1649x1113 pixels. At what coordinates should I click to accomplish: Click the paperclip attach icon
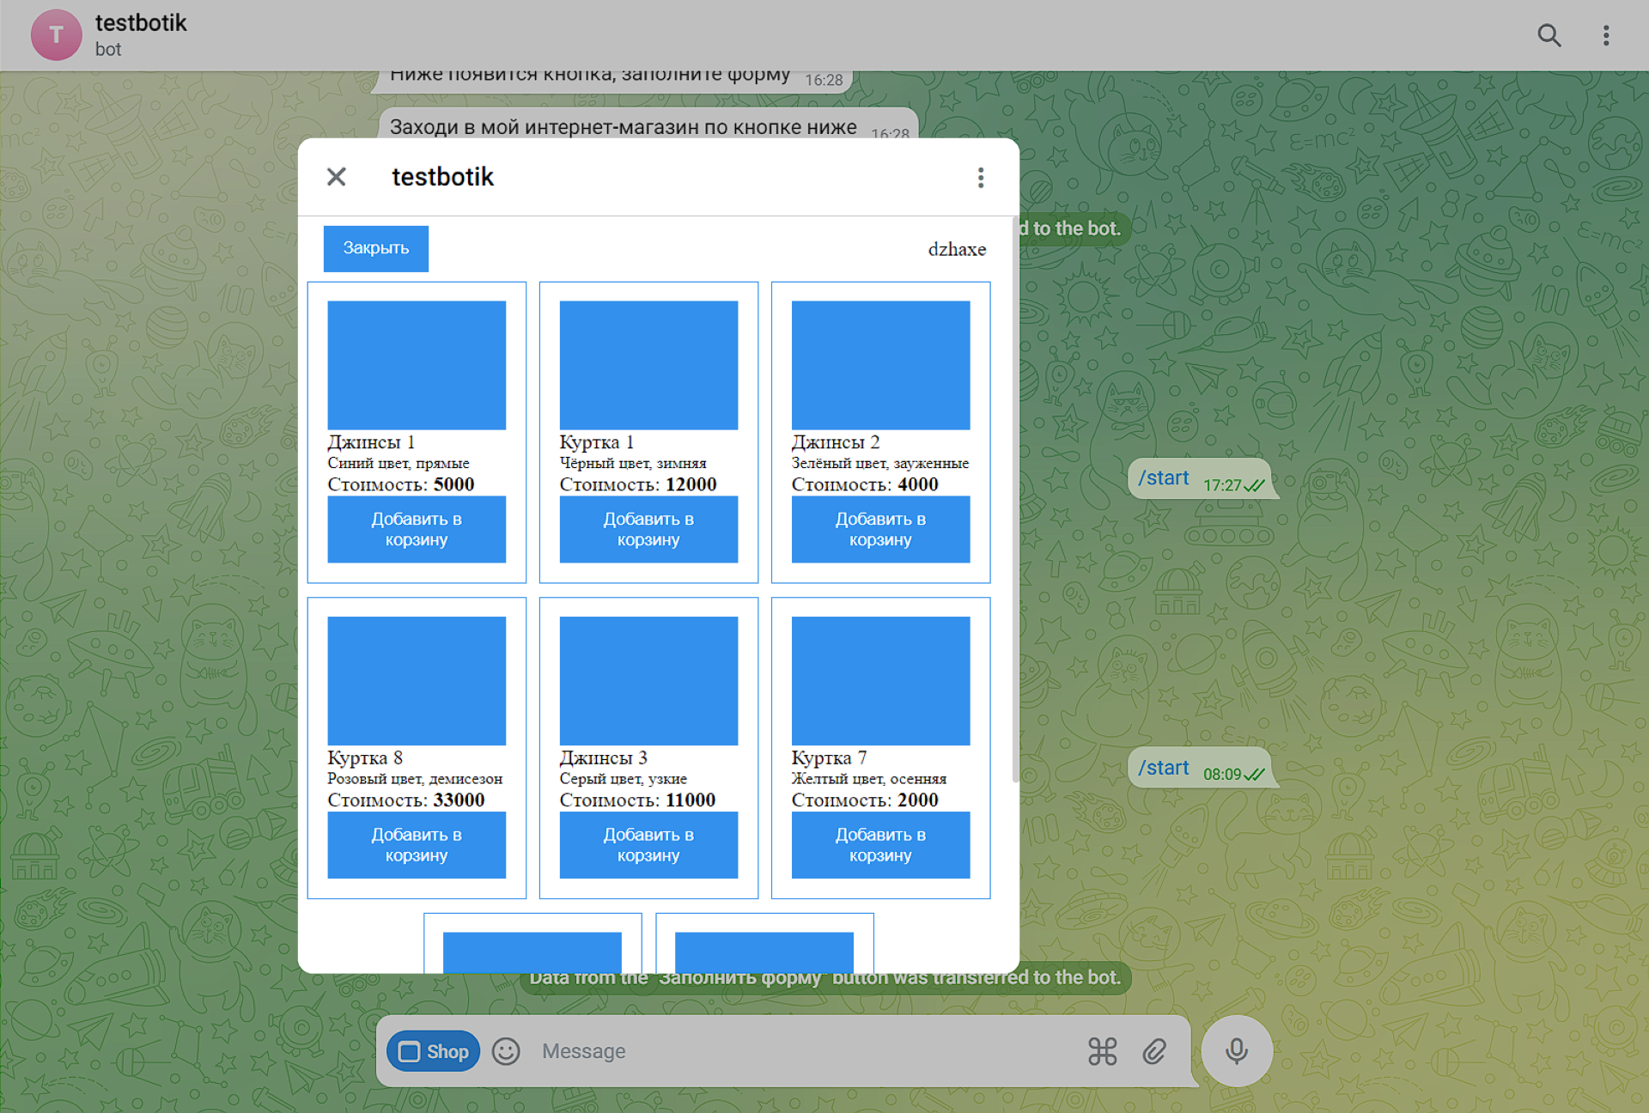pos(1154,1051)
